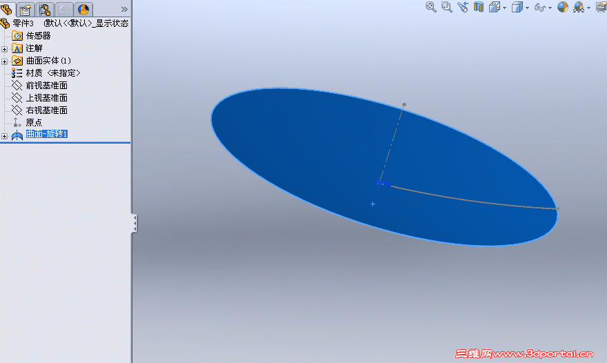Click the Display Style cube icon

point(517,7)
